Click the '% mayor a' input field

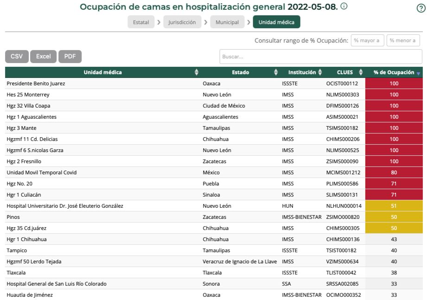[367, 41]
